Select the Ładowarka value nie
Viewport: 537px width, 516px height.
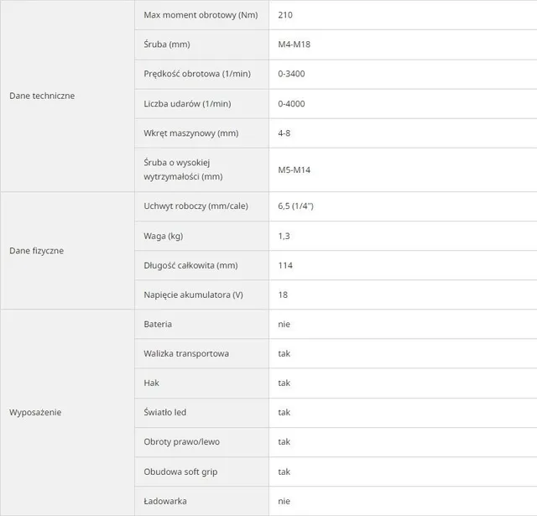[284, 501]
